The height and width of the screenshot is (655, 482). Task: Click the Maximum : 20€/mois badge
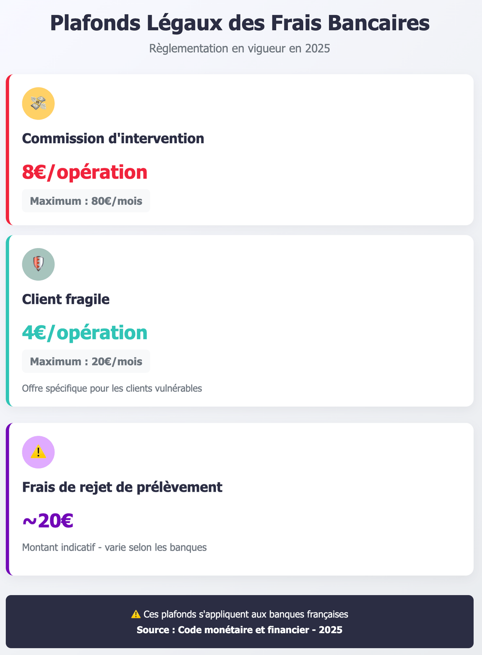click(86, 362)
